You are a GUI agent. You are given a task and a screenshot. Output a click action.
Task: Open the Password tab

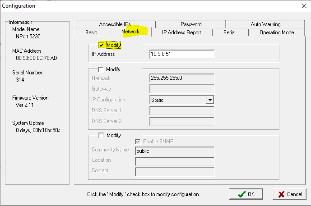pos(191,24)
